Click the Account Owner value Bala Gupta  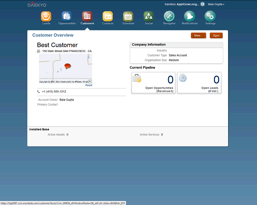[x=67, y=100]
